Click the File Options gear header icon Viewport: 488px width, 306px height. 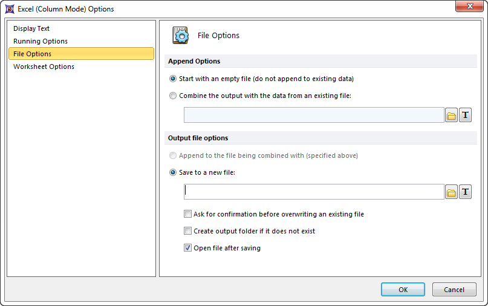coord(180,36)
